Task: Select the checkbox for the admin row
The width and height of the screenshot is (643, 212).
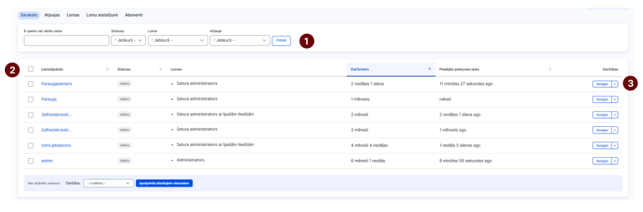Action: point(30,161)
